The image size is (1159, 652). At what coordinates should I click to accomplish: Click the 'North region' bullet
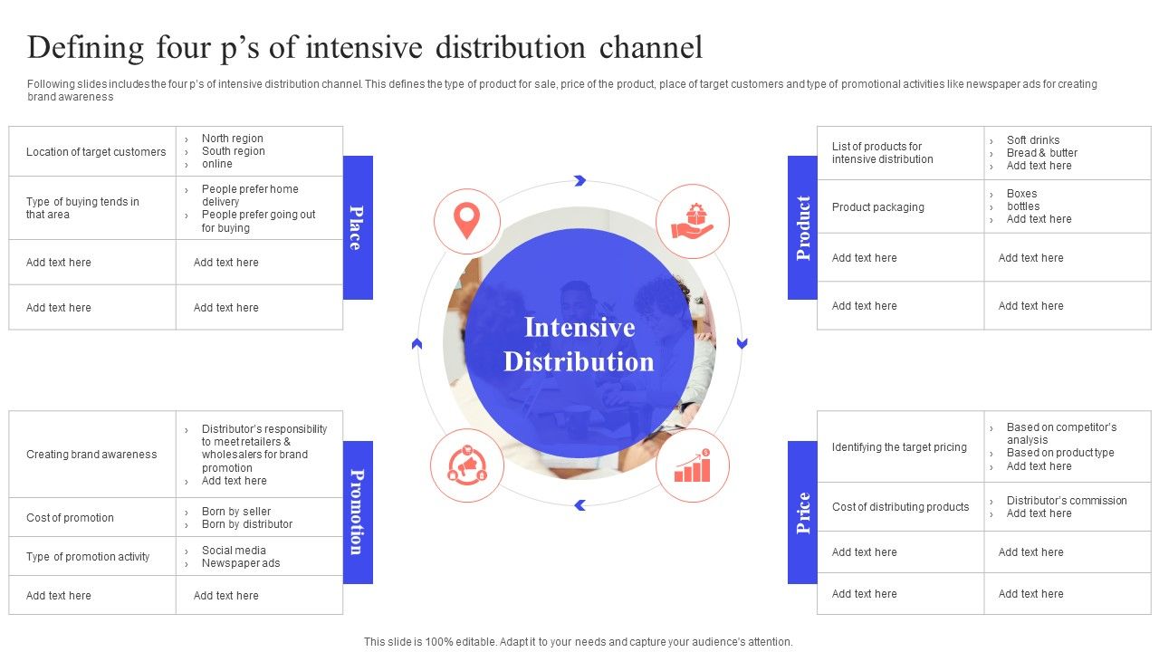[233, 139]
